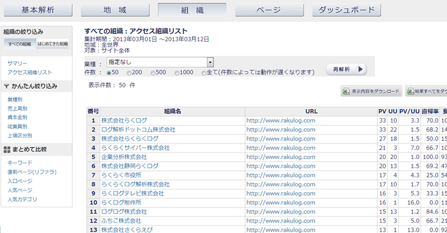This screenshot has width=447, height=233.
Task: Sort by the PV column header
Action: tap(382, 111)
